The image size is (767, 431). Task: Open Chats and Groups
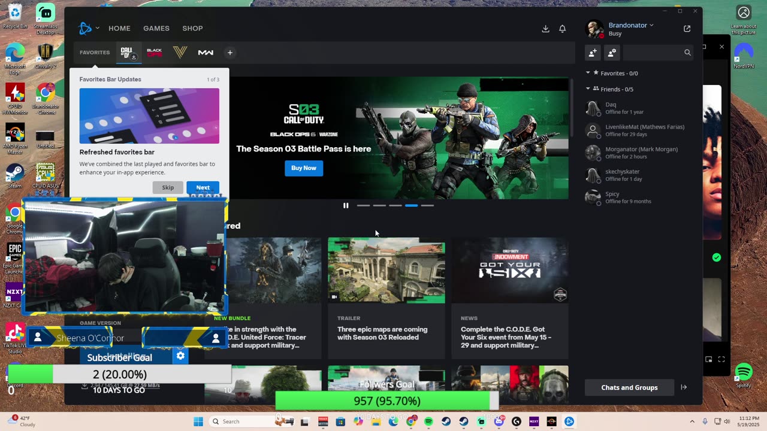(x=629, y=387)
